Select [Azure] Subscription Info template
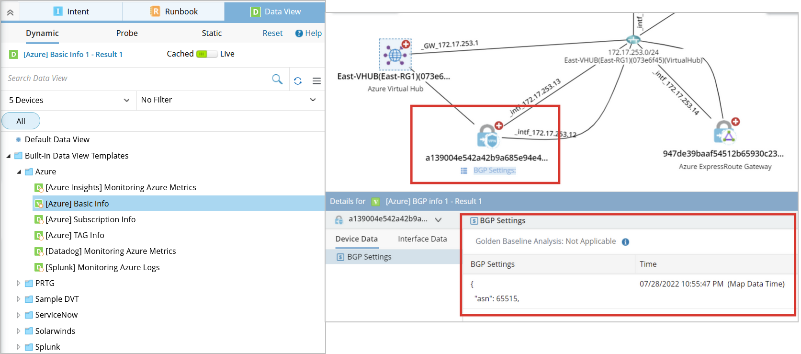Screen dimensions: 801x354 [x=90, y=219]
